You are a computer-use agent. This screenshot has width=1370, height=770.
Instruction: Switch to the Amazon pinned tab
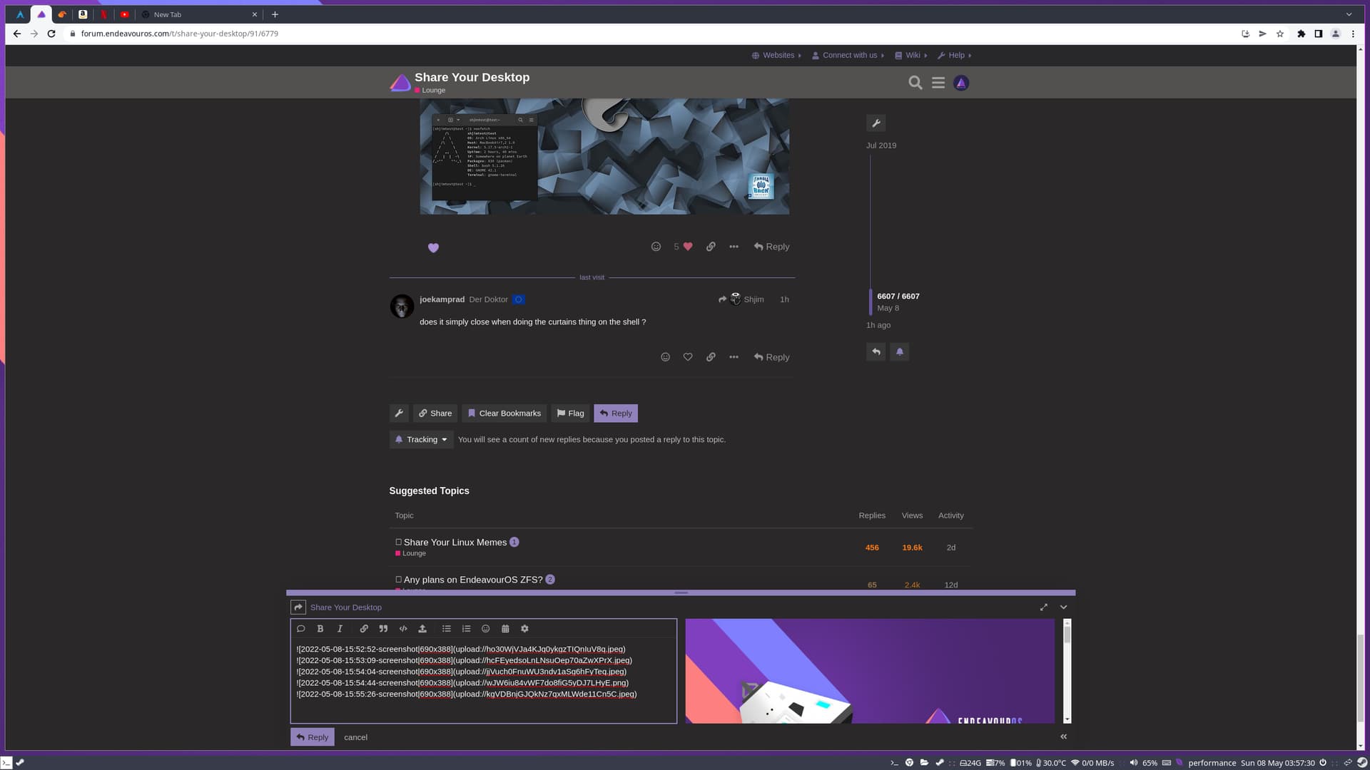(x=83, y=14)
